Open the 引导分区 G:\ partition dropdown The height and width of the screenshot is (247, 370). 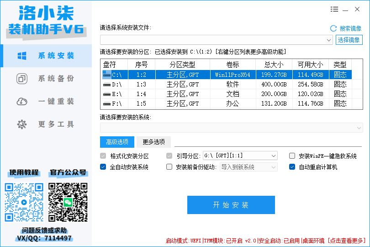tap(274, 156)
